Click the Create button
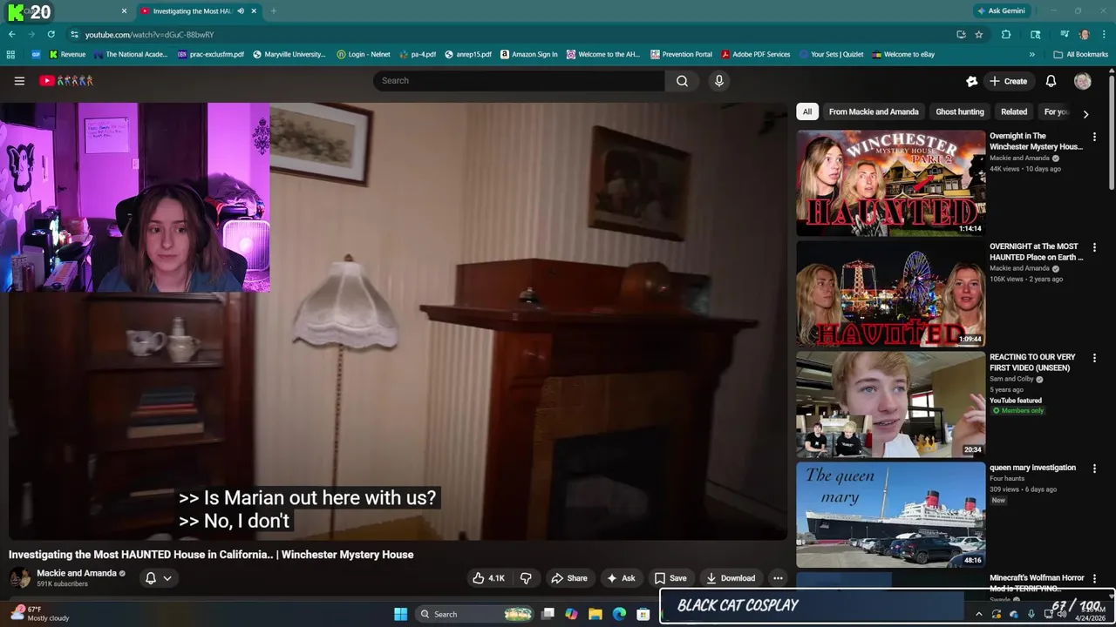1116x627 pixels. (x=1008, y=81)
